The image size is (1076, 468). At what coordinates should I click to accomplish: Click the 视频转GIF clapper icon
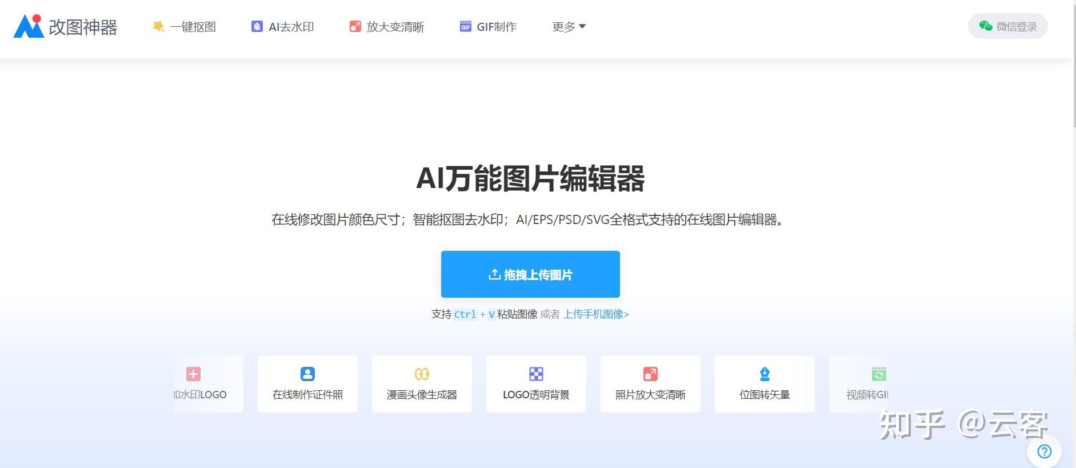tap(879, 374)
